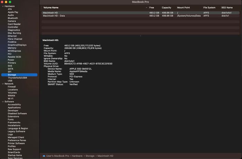Image resolution: width=242 pixels, height=159 pixels.
Task: Open the Audio hardware entry
Action: coord(11,15)
